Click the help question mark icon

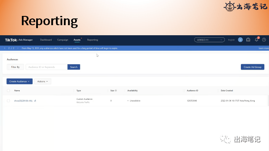tap(264, 40)
